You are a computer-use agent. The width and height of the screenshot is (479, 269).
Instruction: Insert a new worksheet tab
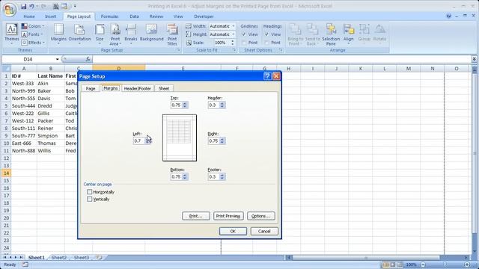click(99, 257)
